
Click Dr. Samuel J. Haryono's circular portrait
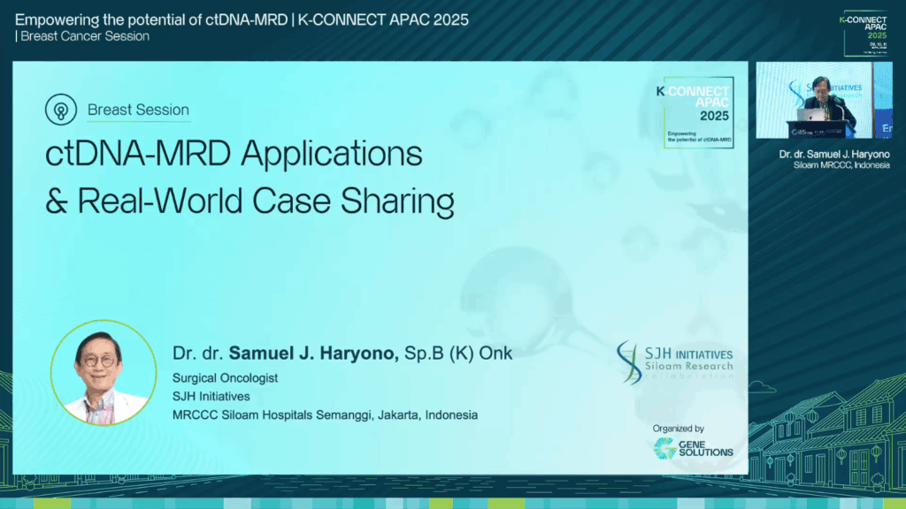click(x=104, y=374)
